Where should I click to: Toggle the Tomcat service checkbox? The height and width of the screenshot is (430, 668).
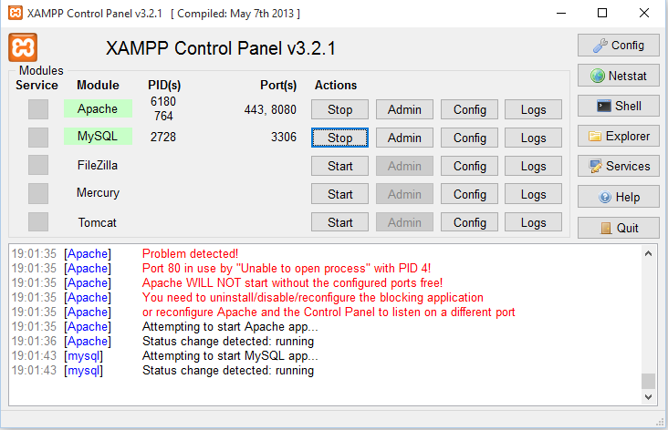coord(37,222)
